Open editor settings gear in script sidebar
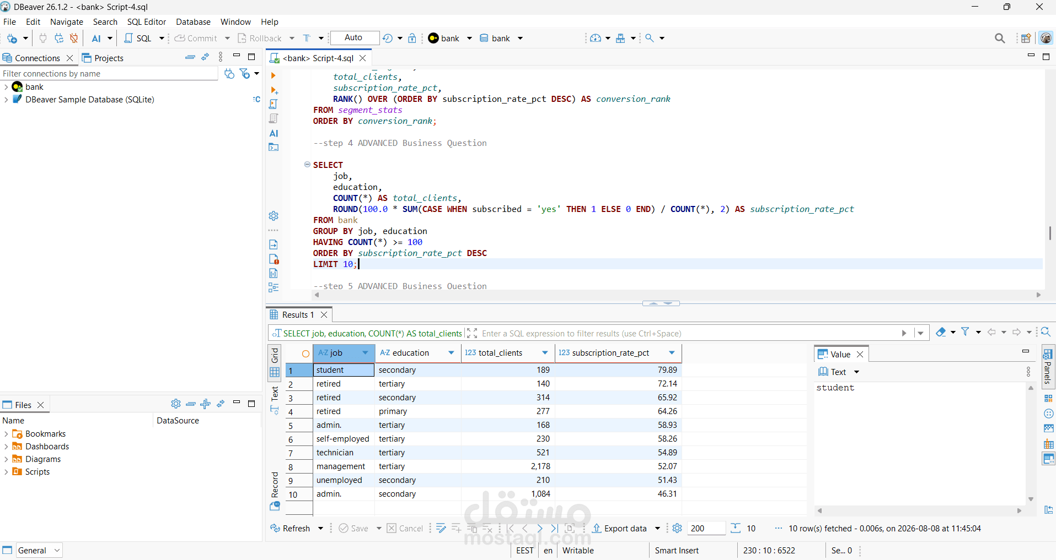This screenshot has height=560, width=1056. tap(274, 216)
